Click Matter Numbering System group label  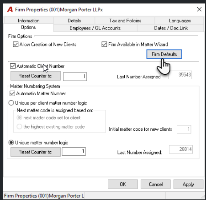(35, 86)
